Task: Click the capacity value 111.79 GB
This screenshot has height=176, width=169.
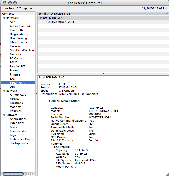Action: coord(96,108)
